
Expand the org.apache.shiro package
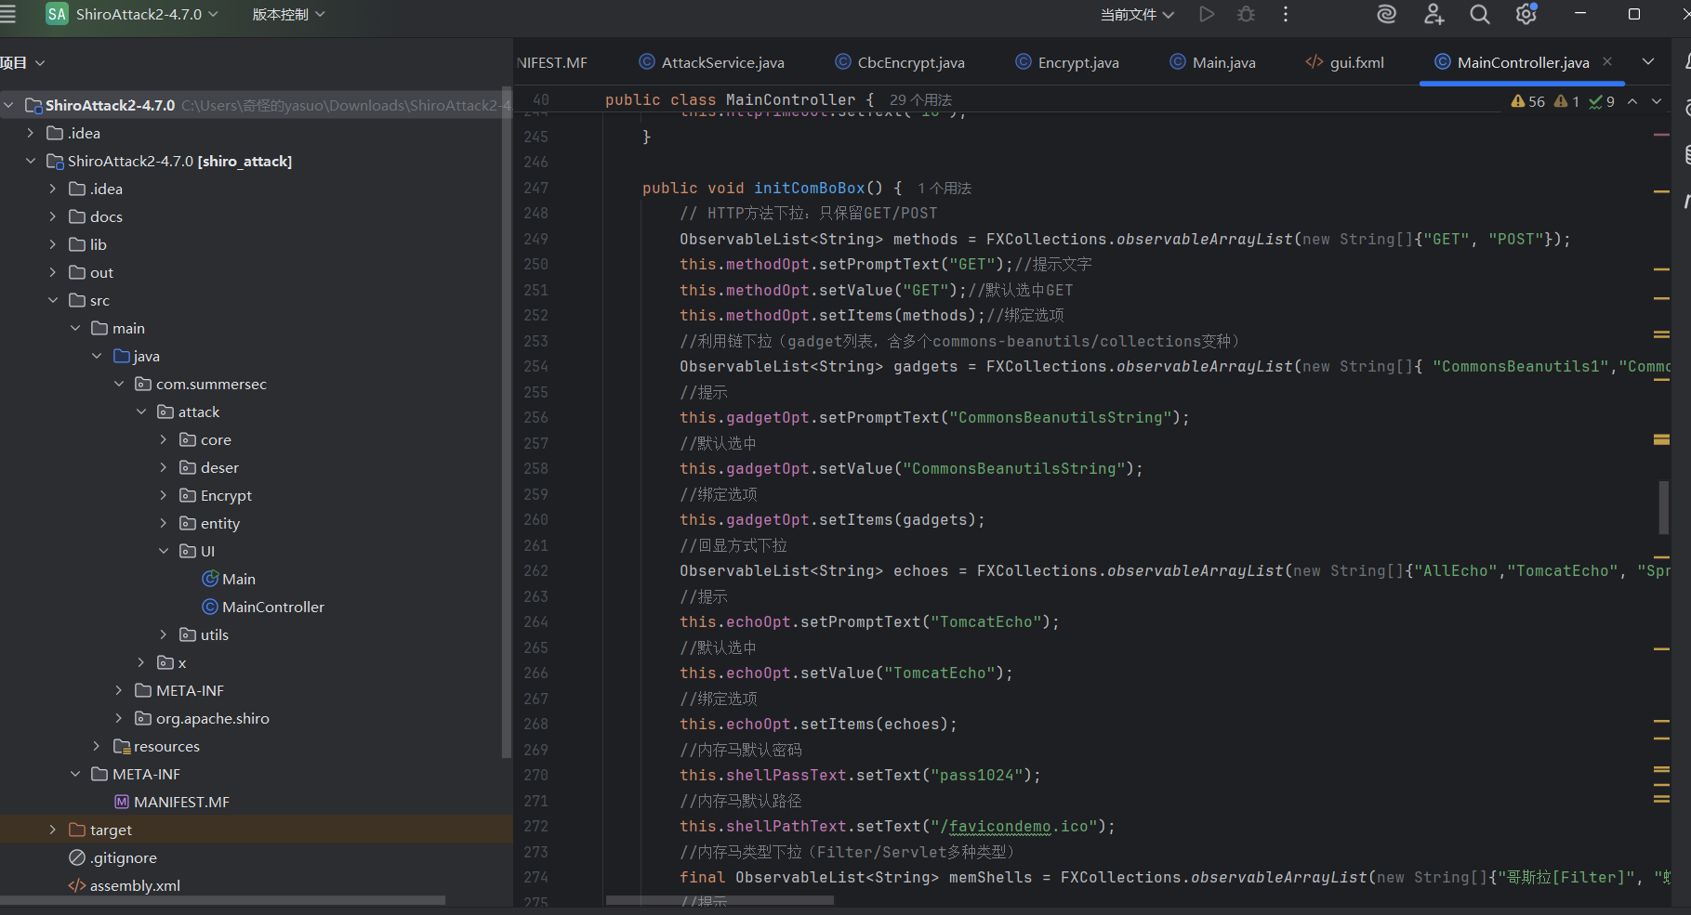point(119,718)
